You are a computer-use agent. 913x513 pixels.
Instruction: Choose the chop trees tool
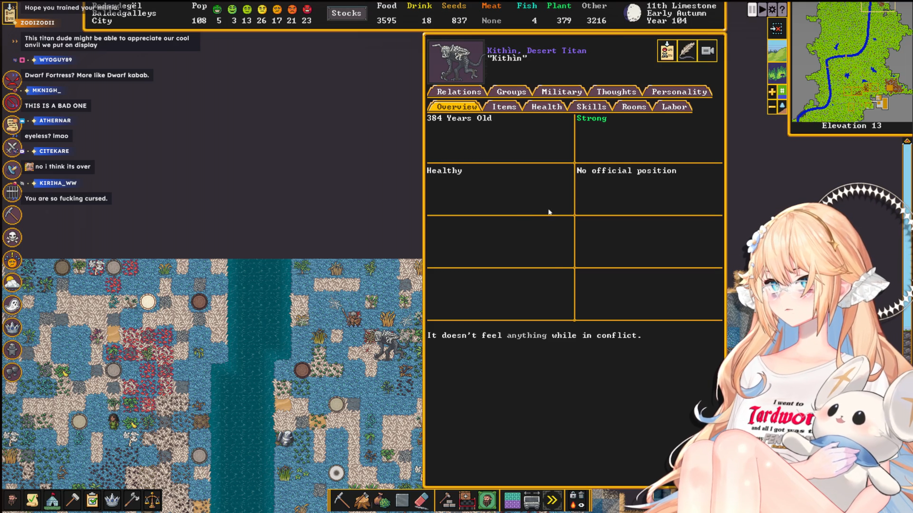(362, 500)
